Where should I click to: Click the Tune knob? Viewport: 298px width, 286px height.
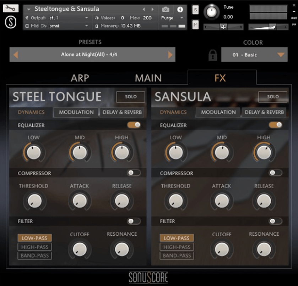pos(211,12)
